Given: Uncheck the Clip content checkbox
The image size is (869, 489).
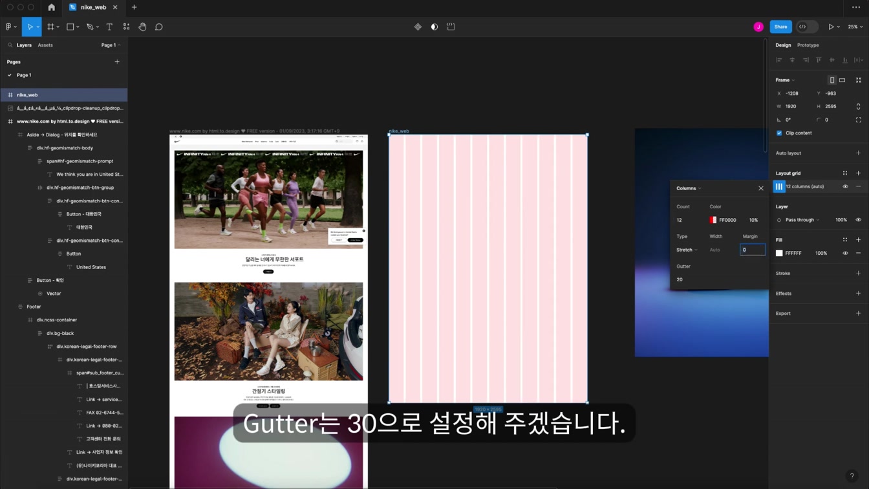Looking at the screenshot, I should coord(779,133).
